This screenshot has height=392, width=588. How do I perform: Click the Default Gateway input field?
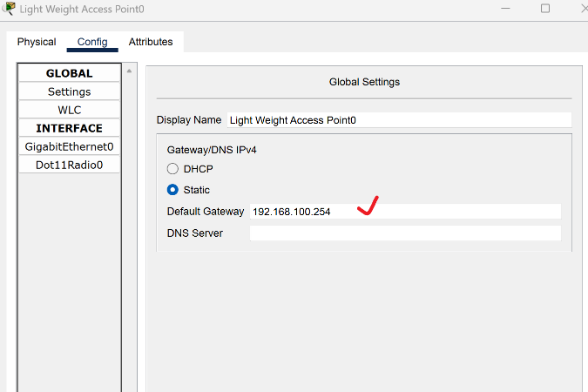click(405, 212)
